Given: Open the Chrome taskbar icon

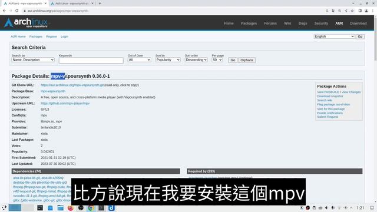Looking at the screenshot, I should click(x=91, y=208).
